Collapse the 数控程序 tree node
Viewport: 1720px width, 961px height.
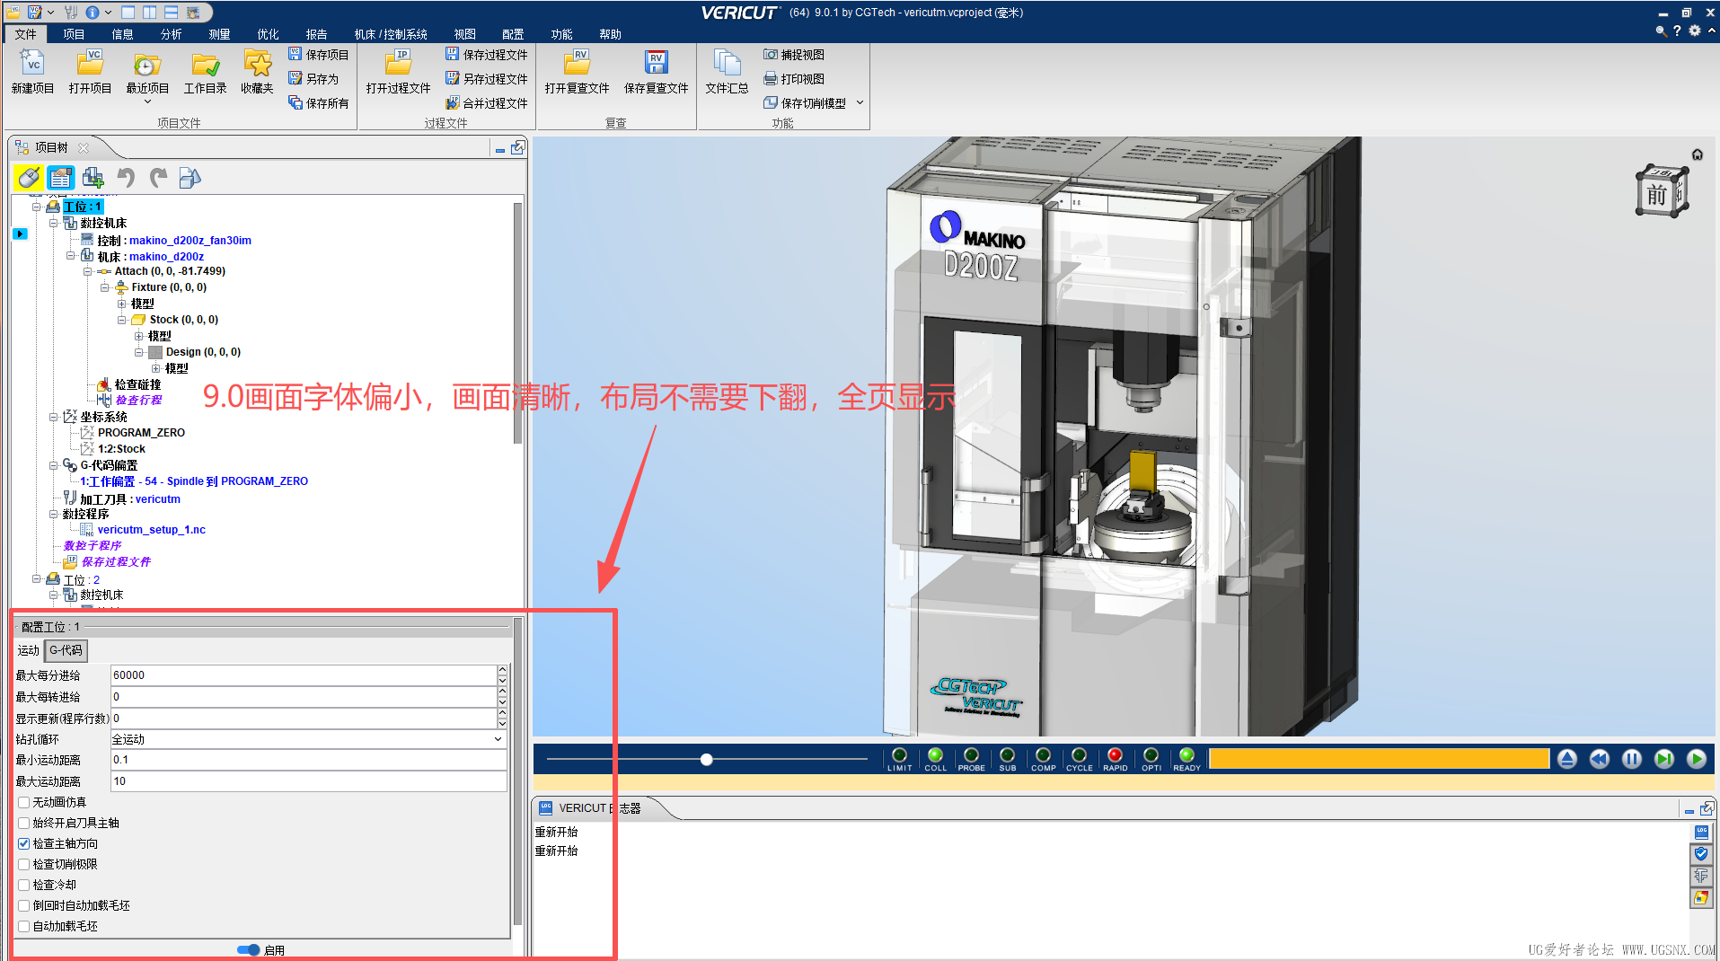coord(54,514)
